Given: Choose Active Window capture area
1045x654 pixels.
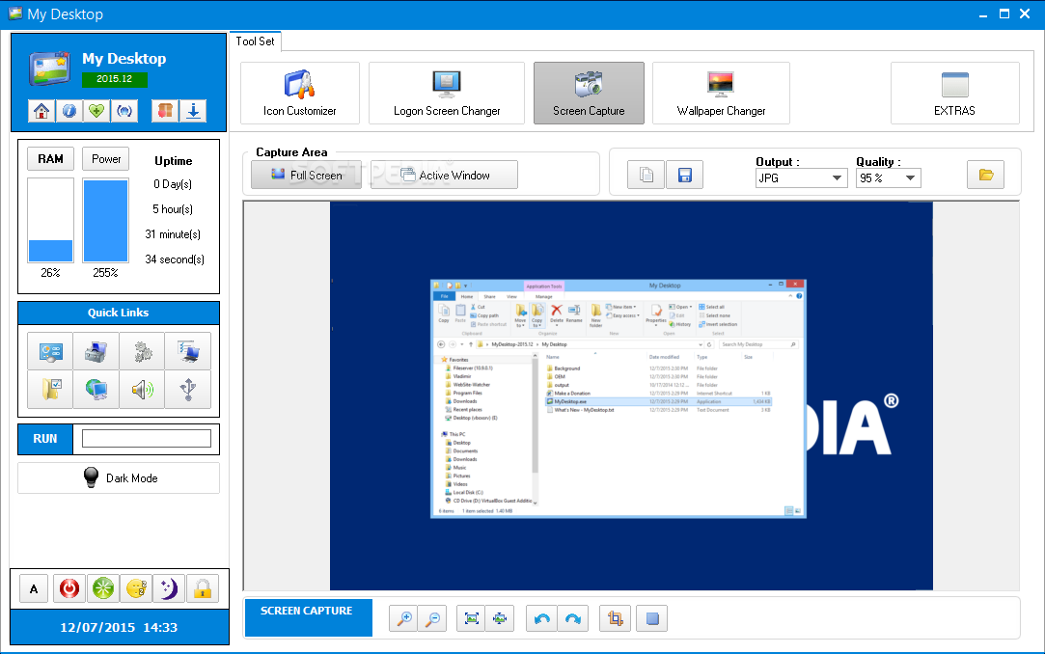Looking at the screenshot, I should 445,175.
